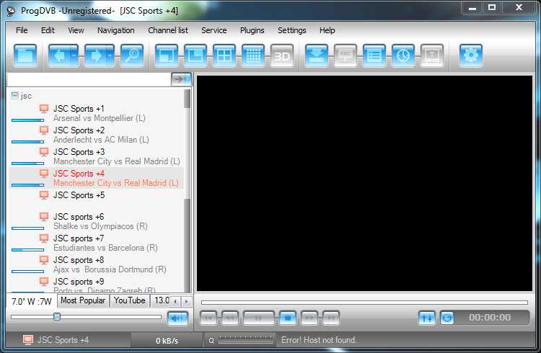Click the channel filter search field
Image resolution: width=541 pixels, height=353 pixels.
tap(89, 80)
